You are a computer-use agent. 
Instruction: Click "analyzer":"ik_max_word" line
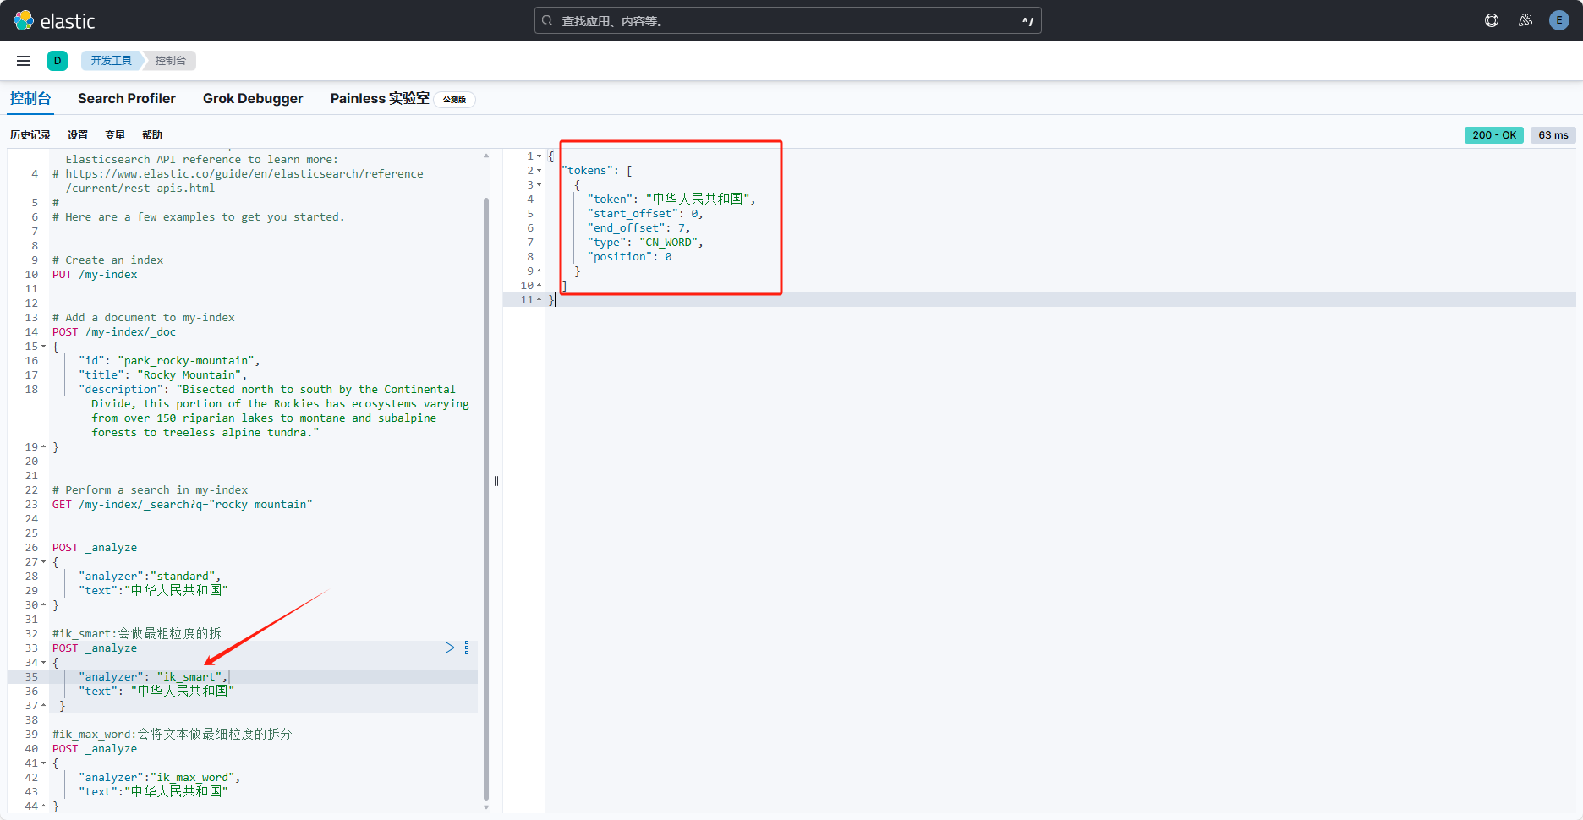(x=160, y=778)
